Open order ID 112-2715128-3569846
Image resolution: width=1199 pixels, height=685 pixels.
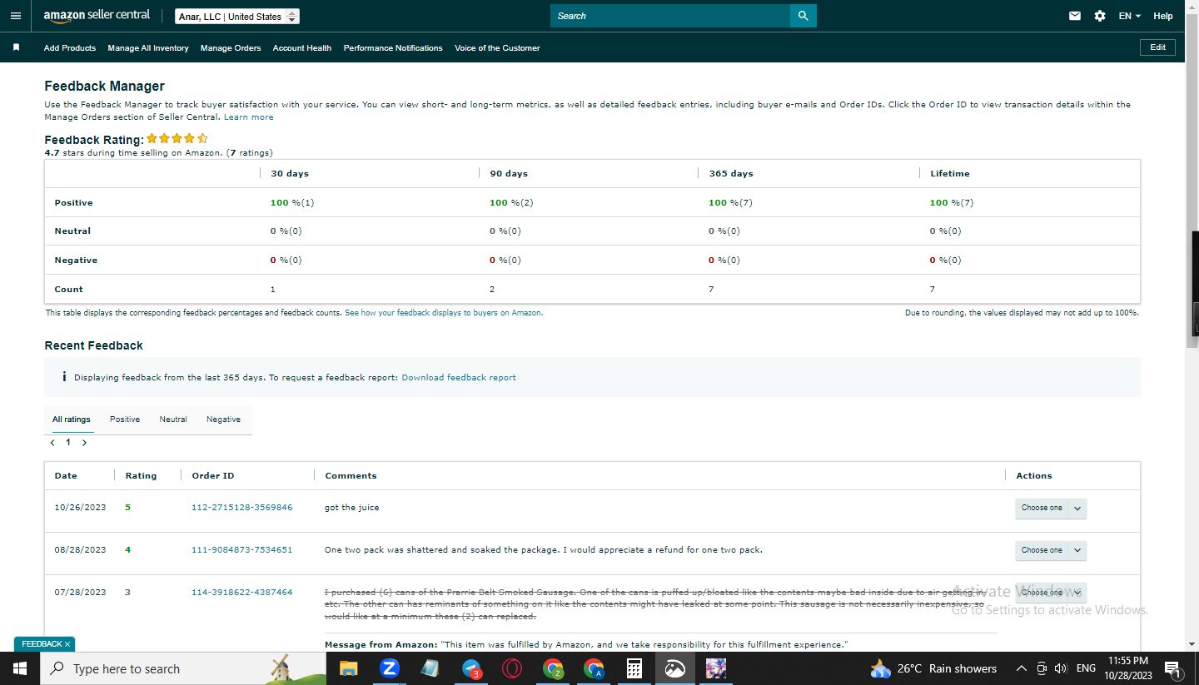pos(242,508)
